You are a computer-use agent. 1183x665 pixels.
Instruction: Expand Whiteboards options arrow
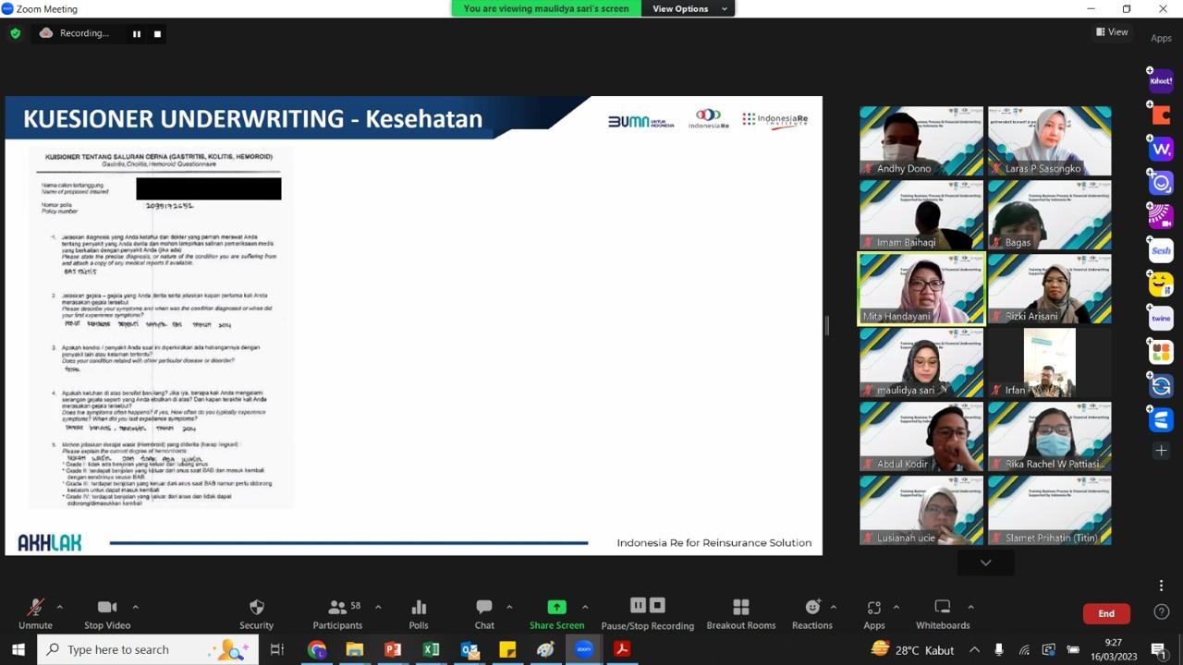[x=970, y=607]
